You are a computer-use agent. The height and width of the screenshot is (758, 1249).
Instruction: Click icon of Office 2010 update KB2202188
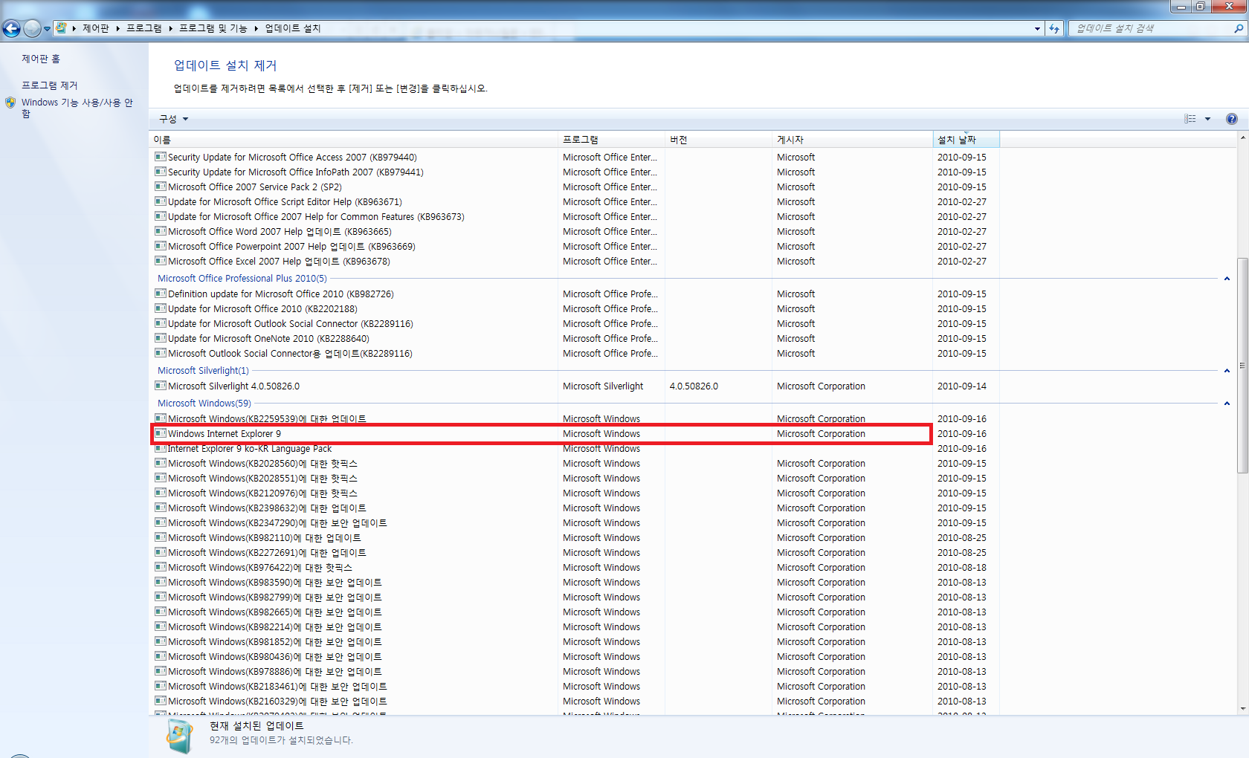point(160,308)
